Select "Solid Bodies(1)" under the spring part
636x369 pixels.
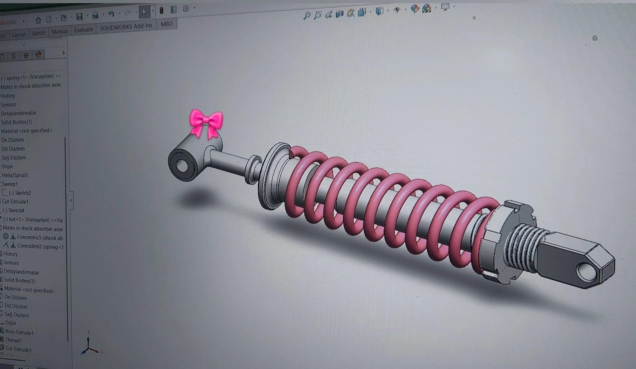(16, 122)
